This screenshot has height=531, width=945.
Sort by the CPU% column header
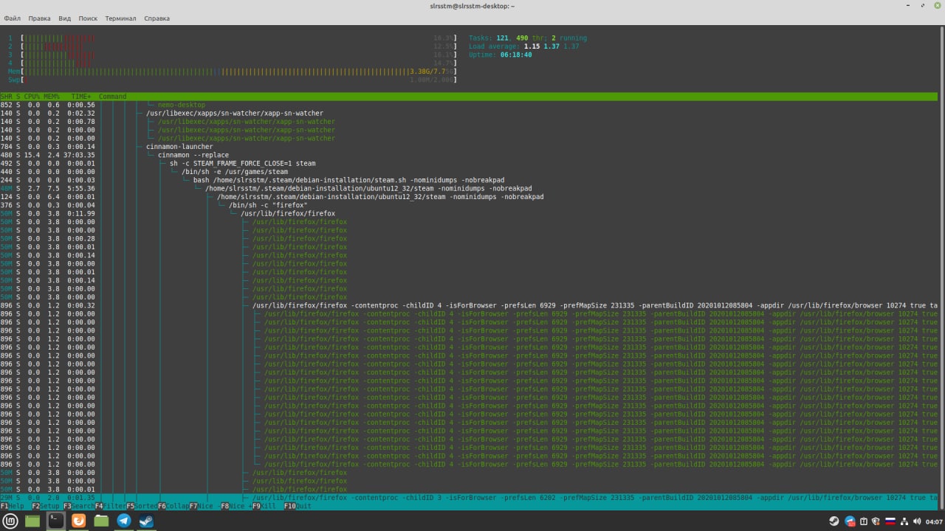(32, 97)
